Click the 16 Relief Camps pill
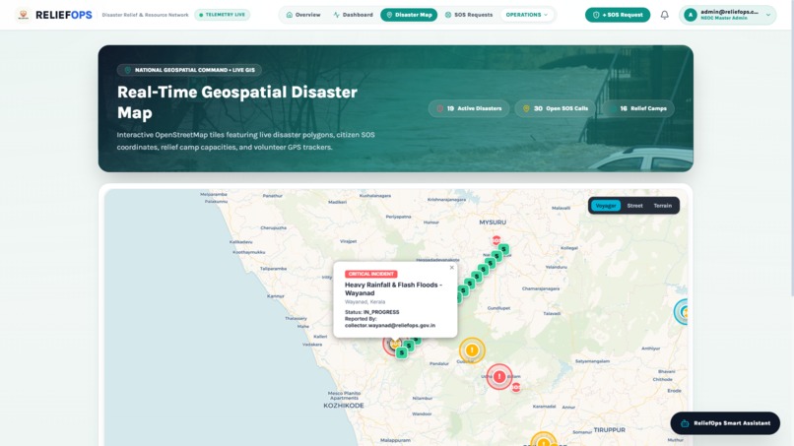Image resolution: width=794 pixels, height=446 pixels. coord(638,108)
